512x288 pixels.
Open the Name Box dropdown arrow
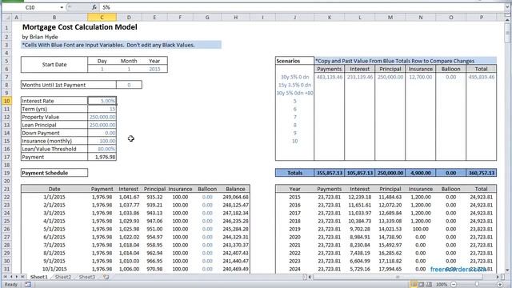(x=62, y=7)
